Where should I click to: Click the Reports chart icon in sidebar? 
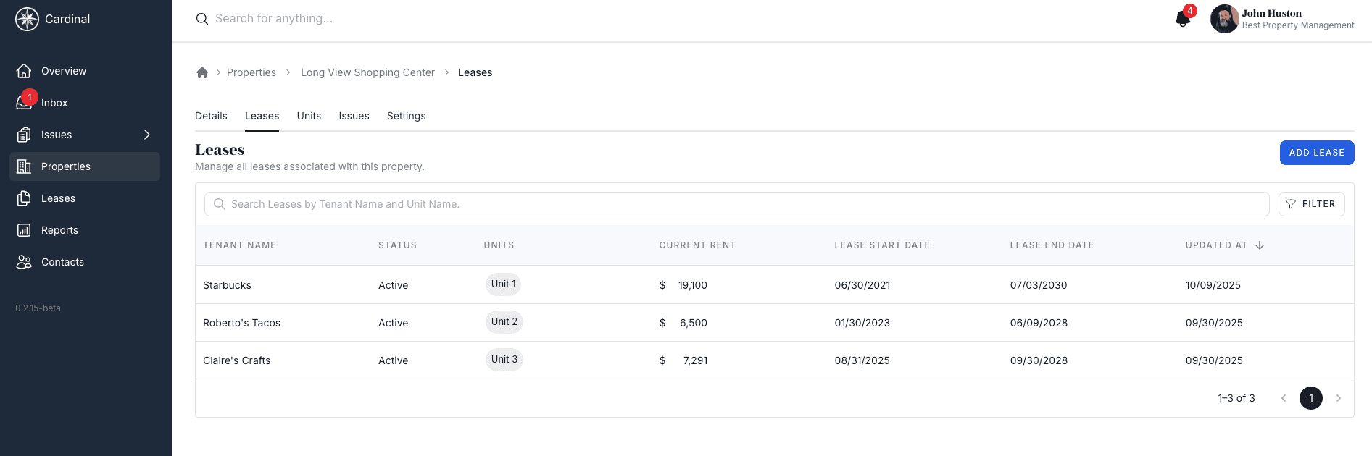point(24,230)
